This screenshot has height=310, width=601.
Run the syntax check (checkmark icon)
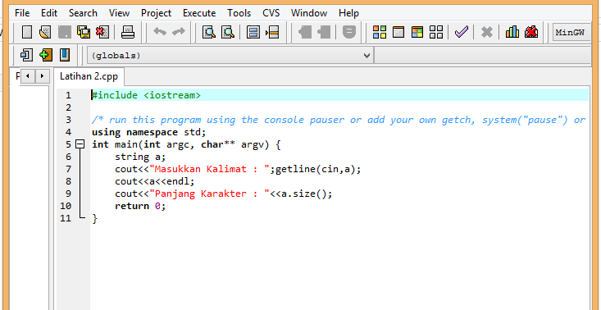462,32
